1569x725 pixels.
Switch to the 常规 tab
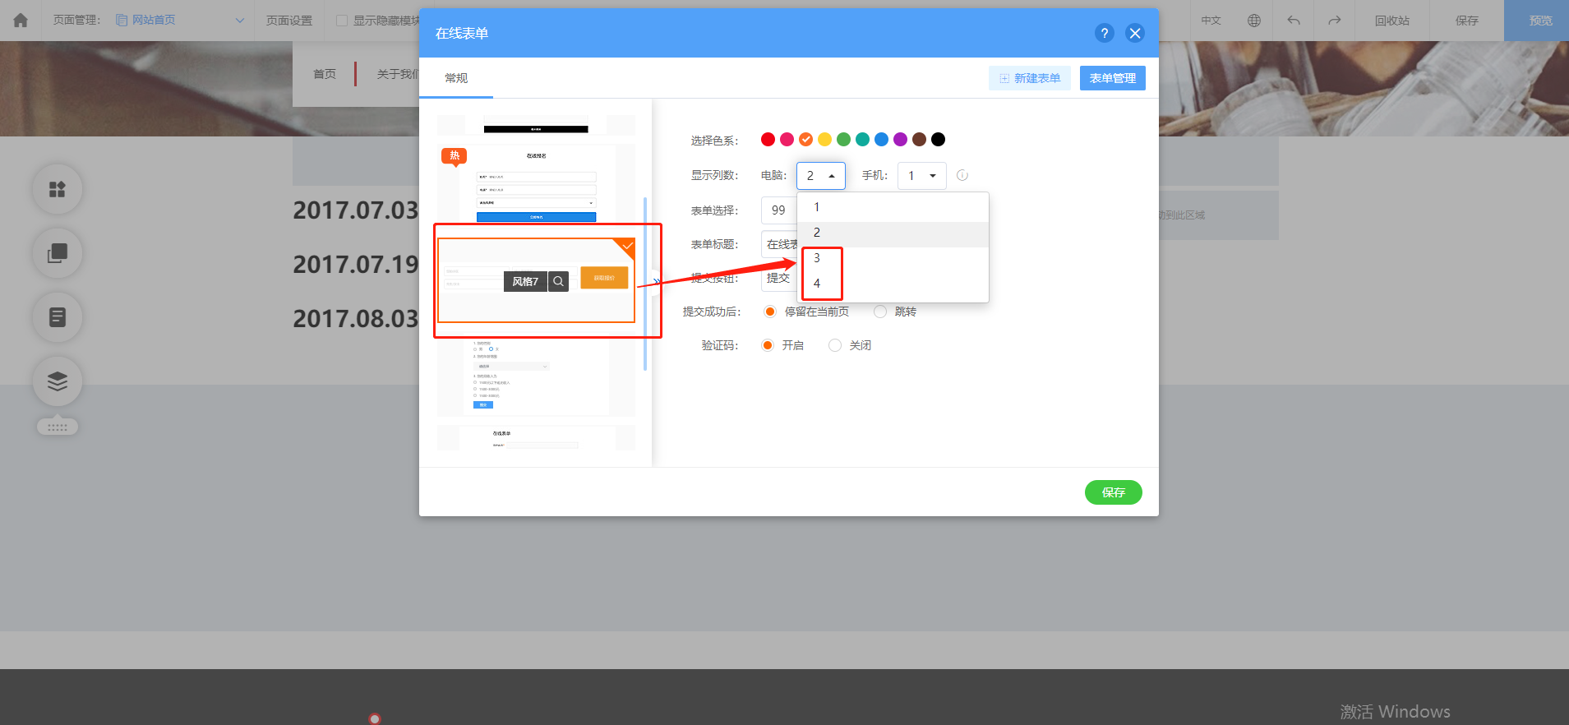coord(456,78)
